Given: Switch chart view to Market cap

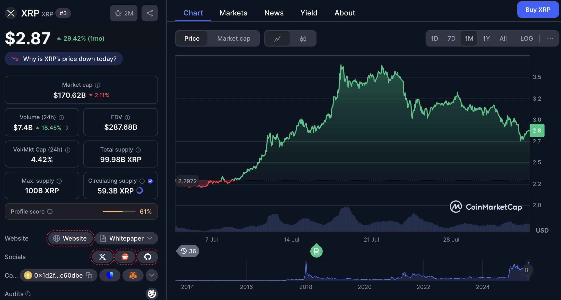Looking at the screenshot, I should (x=233, y=38).
